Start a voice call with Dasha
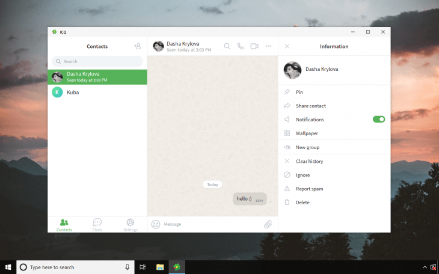This screenshot has width=439, height=274. 241,46
